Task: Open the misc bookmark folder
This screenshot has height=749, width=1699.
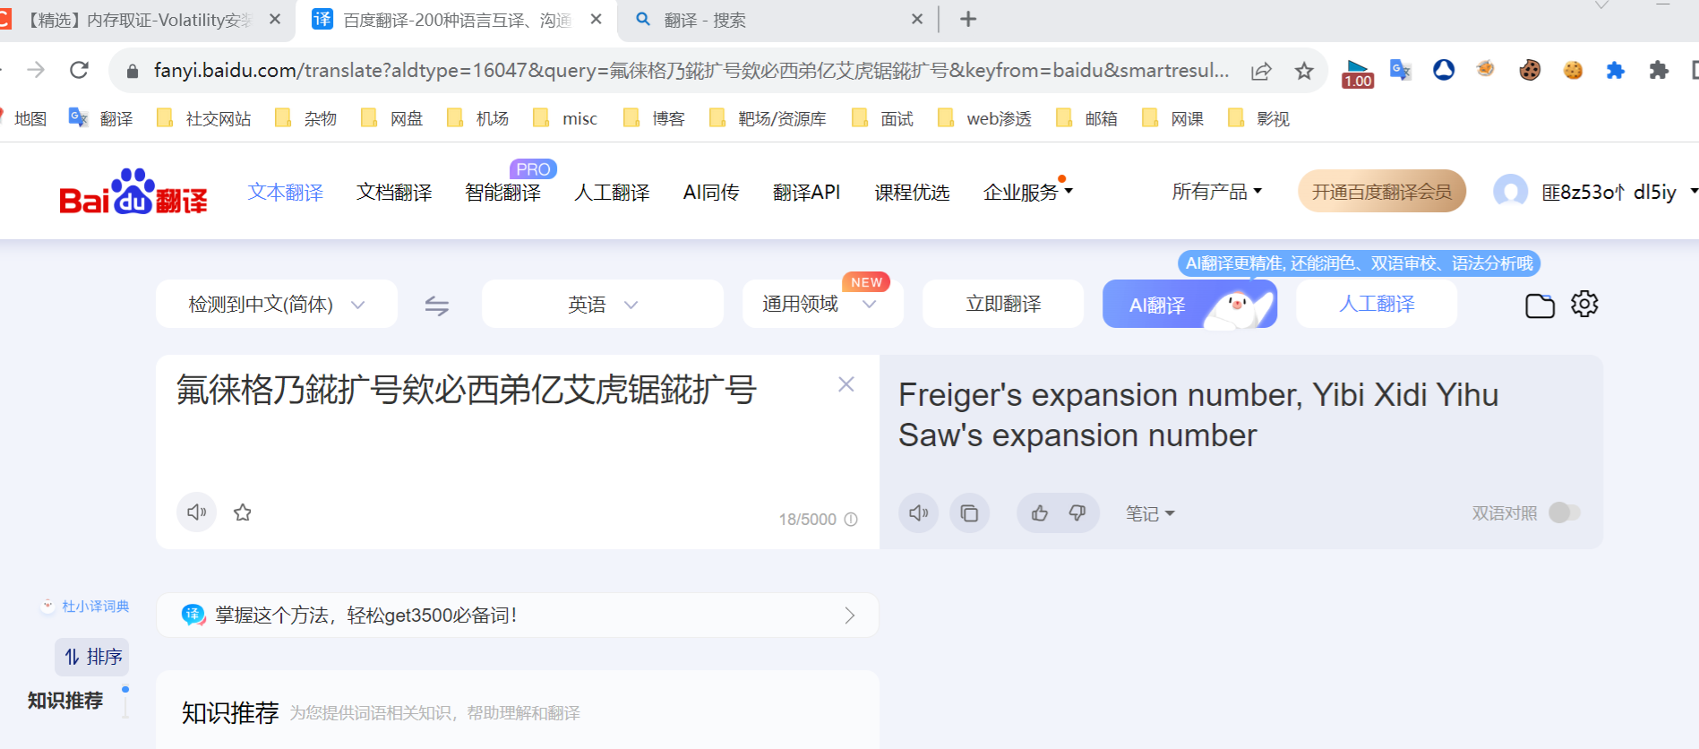Action: pyautogui.click(x=565, y=118)
